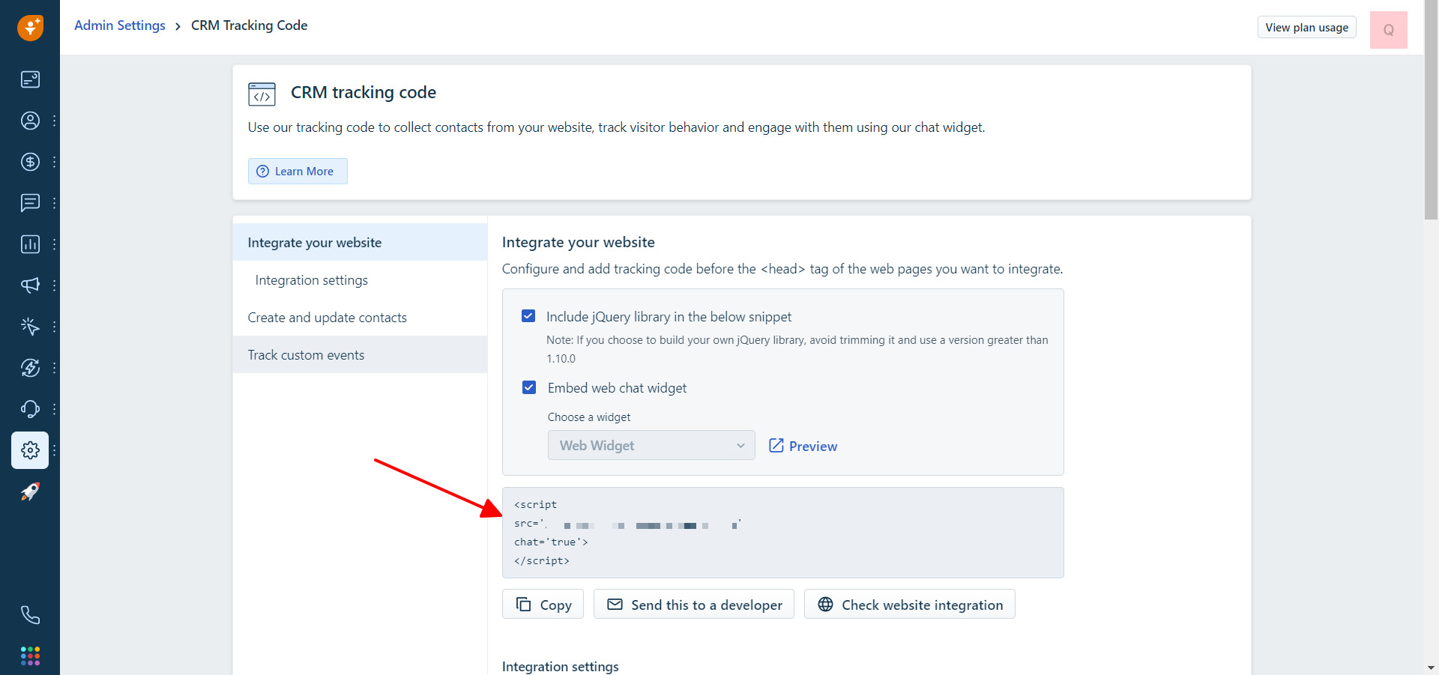1439x675 pixels.
Task: Open Conversations chat icon in sidebar
Action: (x=30, y=203)
